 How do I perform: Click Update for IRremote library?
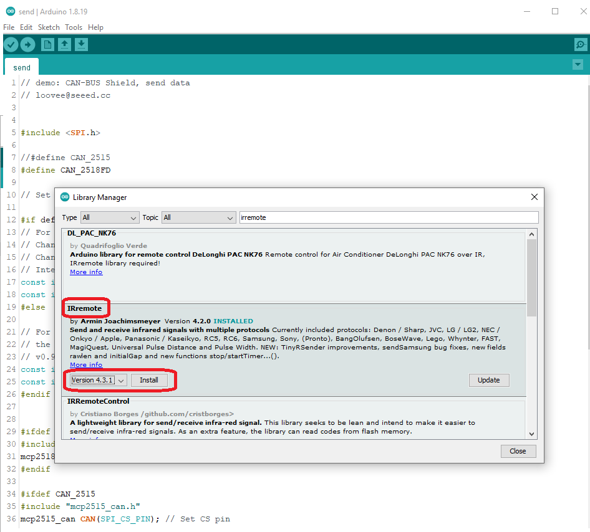(489, 380)
